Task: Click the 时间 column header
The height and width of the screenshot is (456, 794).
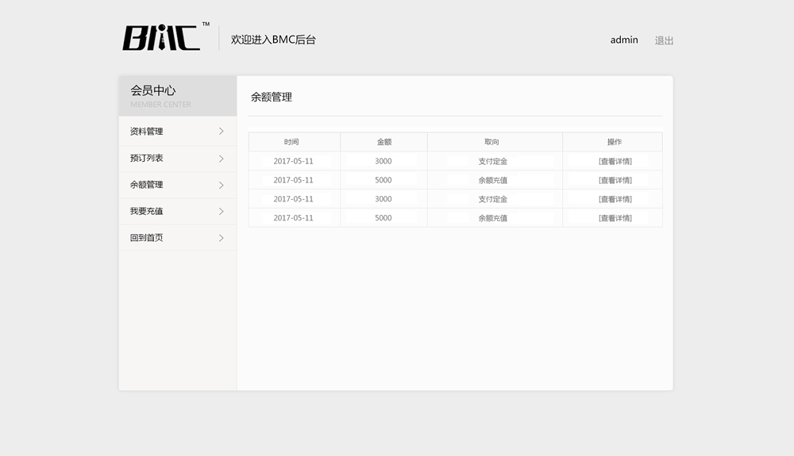Action: click(x=291, y=142)
